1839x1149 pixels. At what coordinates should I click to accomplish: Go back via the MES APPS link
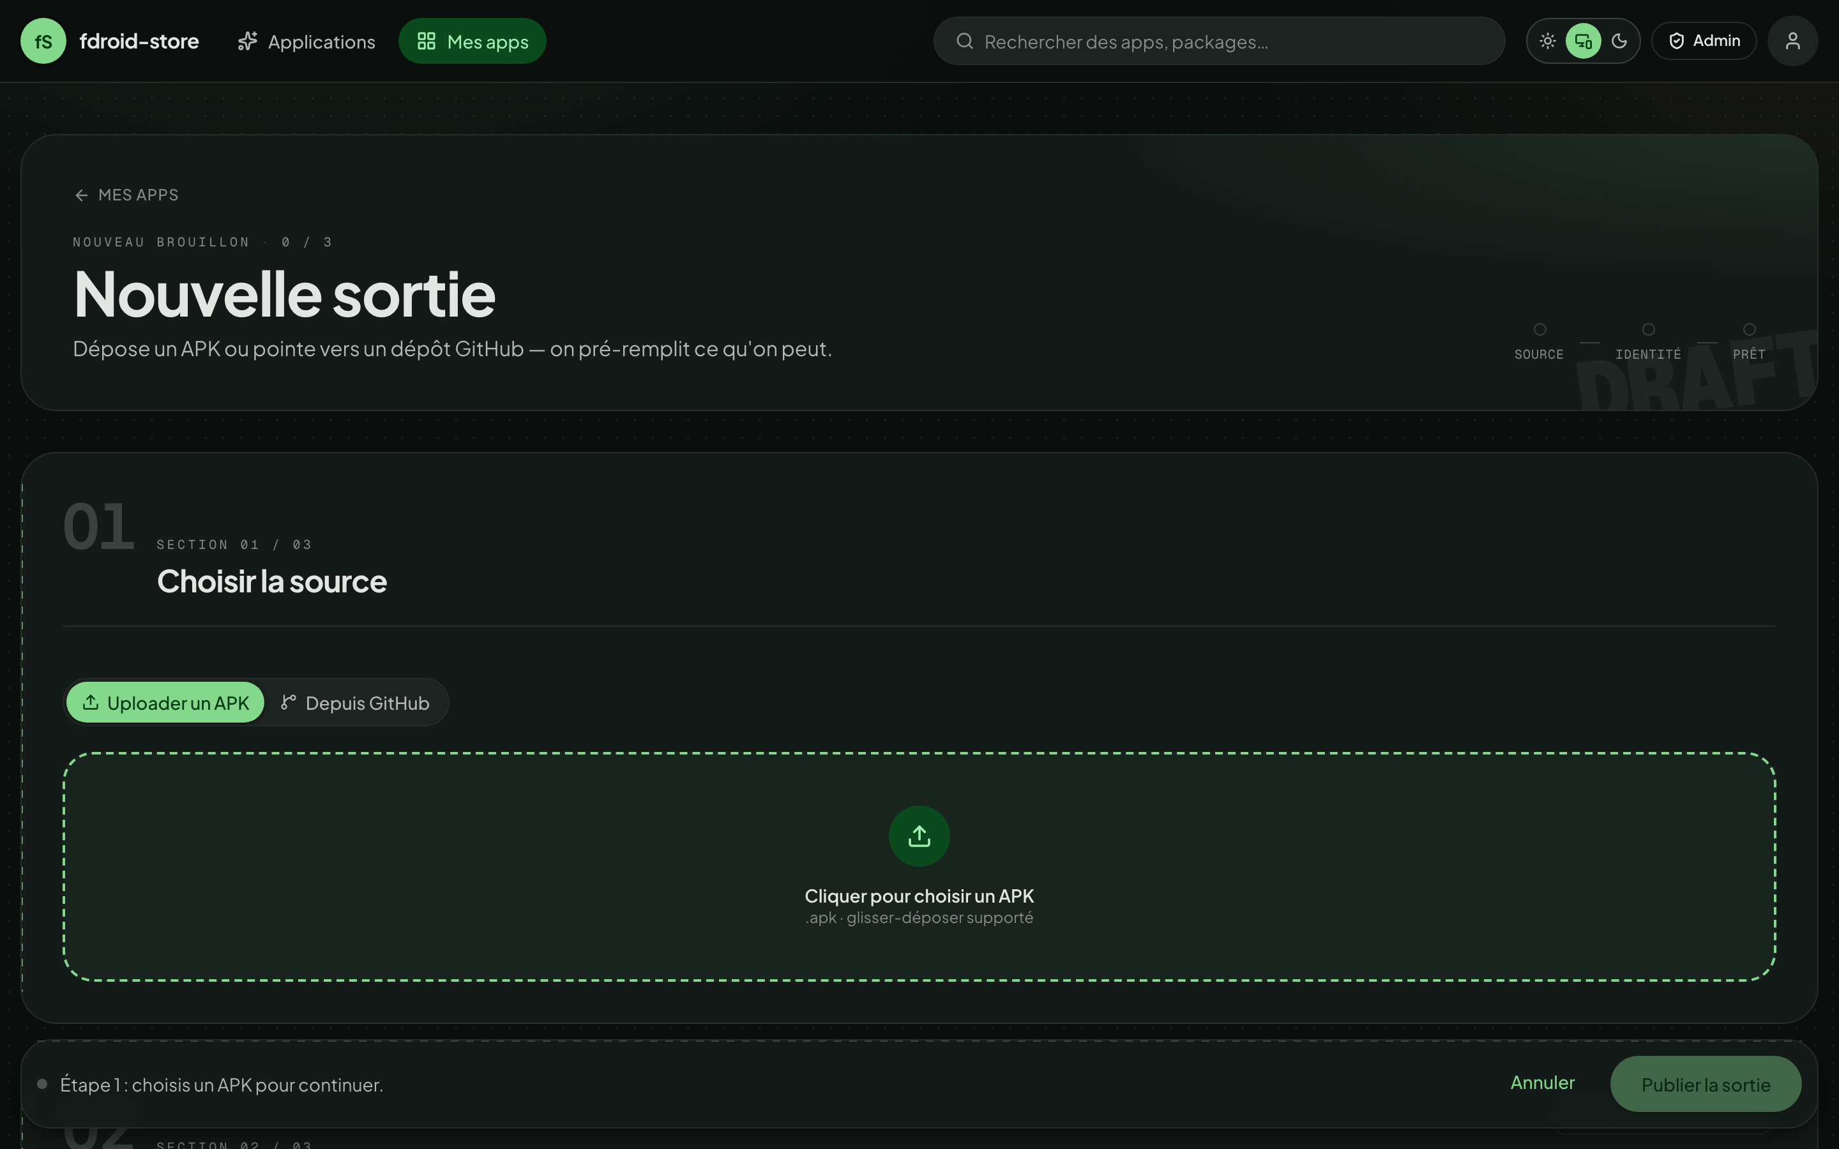pyautogui.click(x=126, y=195)
